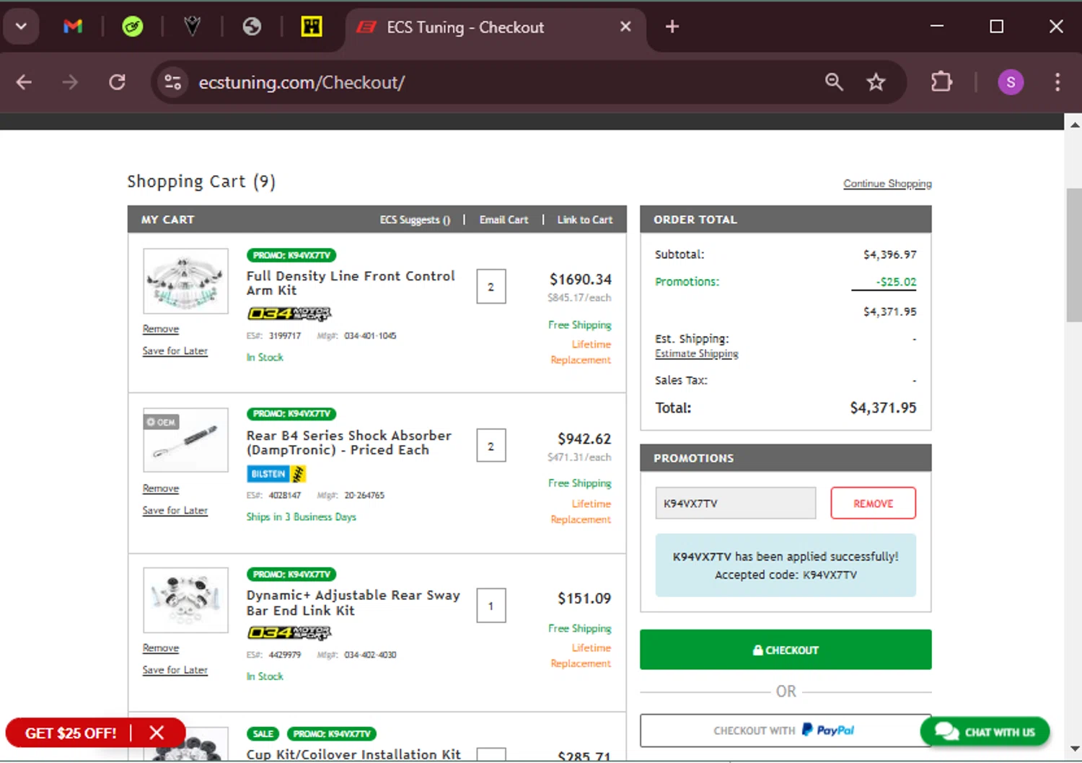Screen dimensions: 1082x763
Task: Remove the applied promo code
Action: click(x=873, y=503)
